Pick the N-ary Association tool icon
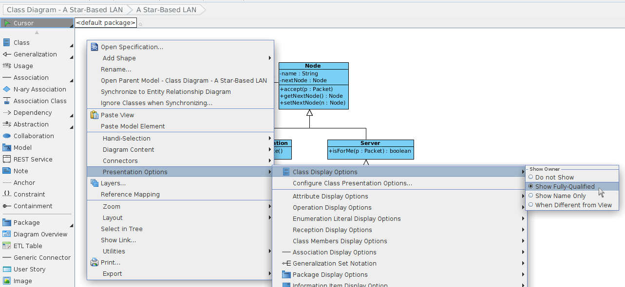 7,89
